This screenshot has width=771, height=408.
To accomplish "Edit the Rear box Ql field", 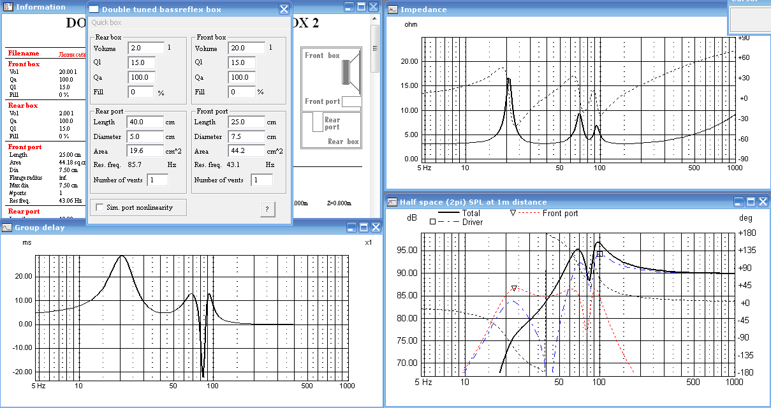I will pyautogui.click(x=142, y=62).
